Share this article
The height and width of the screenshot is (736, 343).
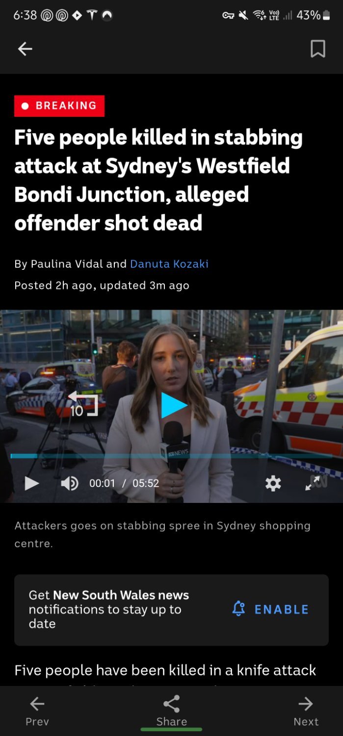point(171,711)
